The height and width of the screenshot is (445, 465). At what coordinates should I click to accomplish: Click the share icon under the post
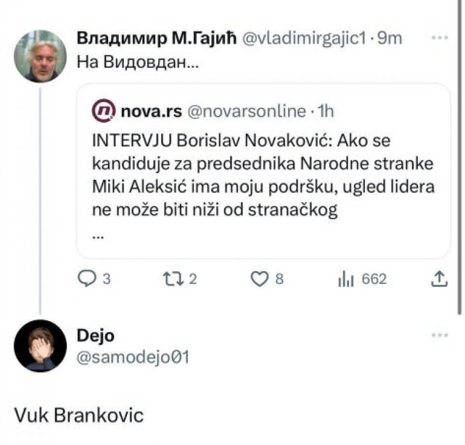[440, 279]
